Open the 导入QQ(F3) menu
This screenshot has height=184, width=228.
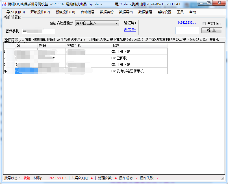(x=16, y=12)
